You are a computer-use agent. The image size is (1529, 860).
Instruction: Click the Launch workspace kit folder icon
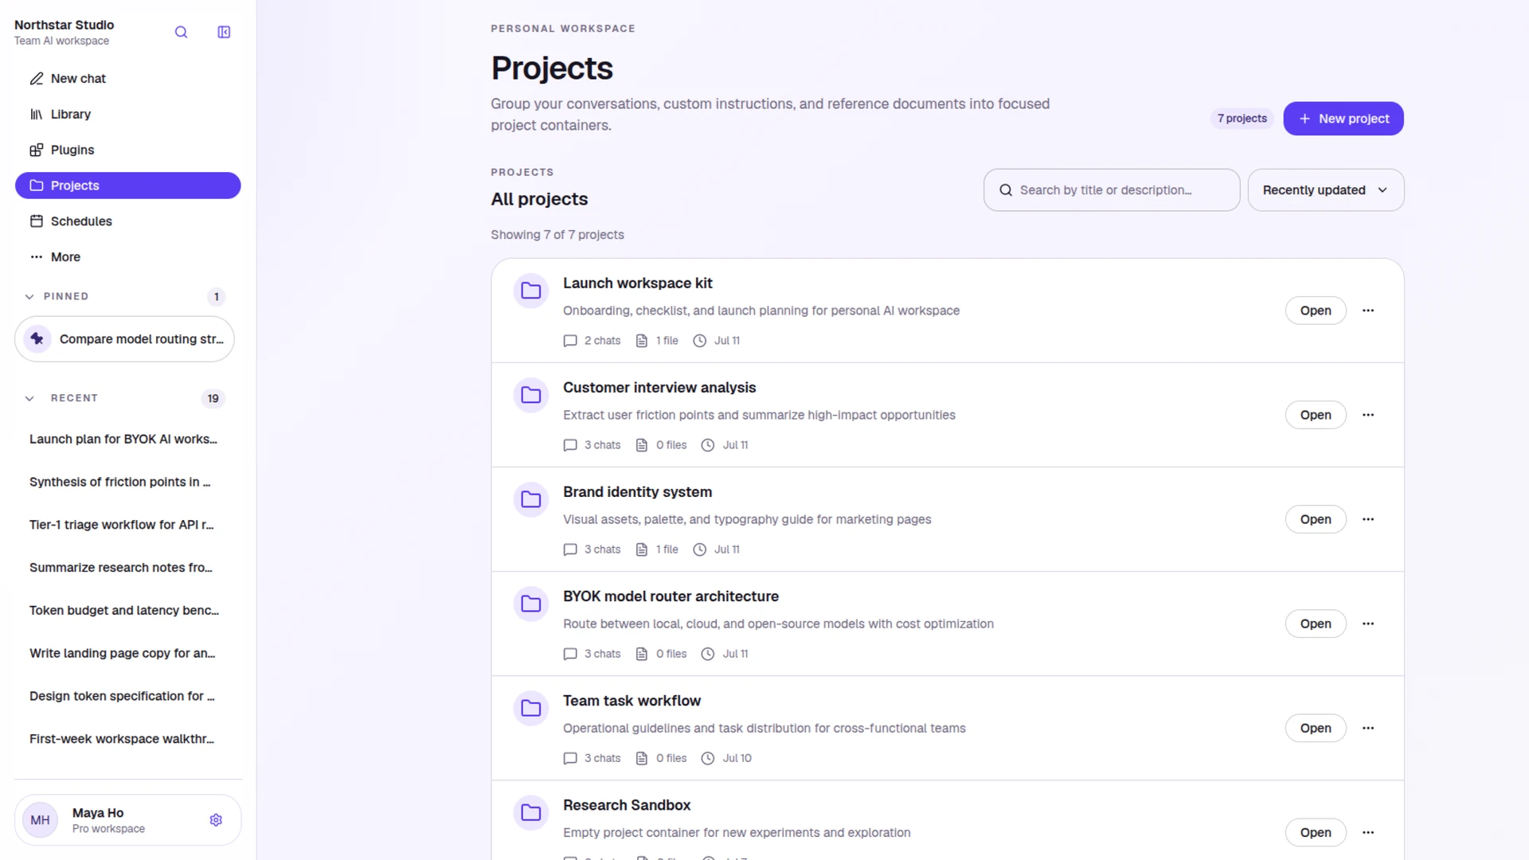click(x=531, y=291)
